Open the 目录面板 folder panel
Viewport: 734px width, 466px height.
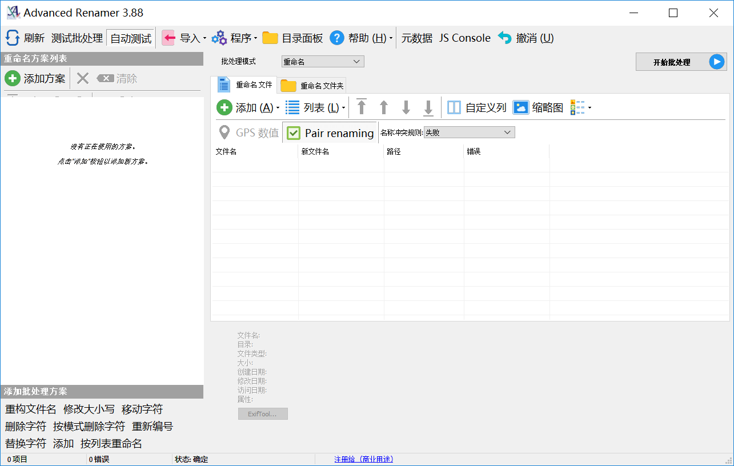292,38
